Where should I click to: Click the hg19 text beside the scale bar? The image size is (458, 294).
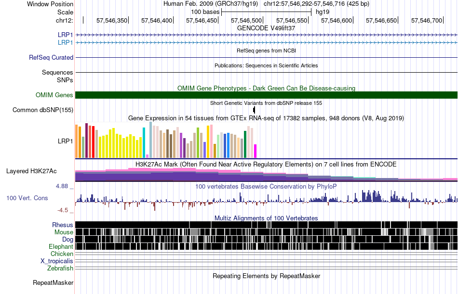pyautogui.click(x=323, y=12)
